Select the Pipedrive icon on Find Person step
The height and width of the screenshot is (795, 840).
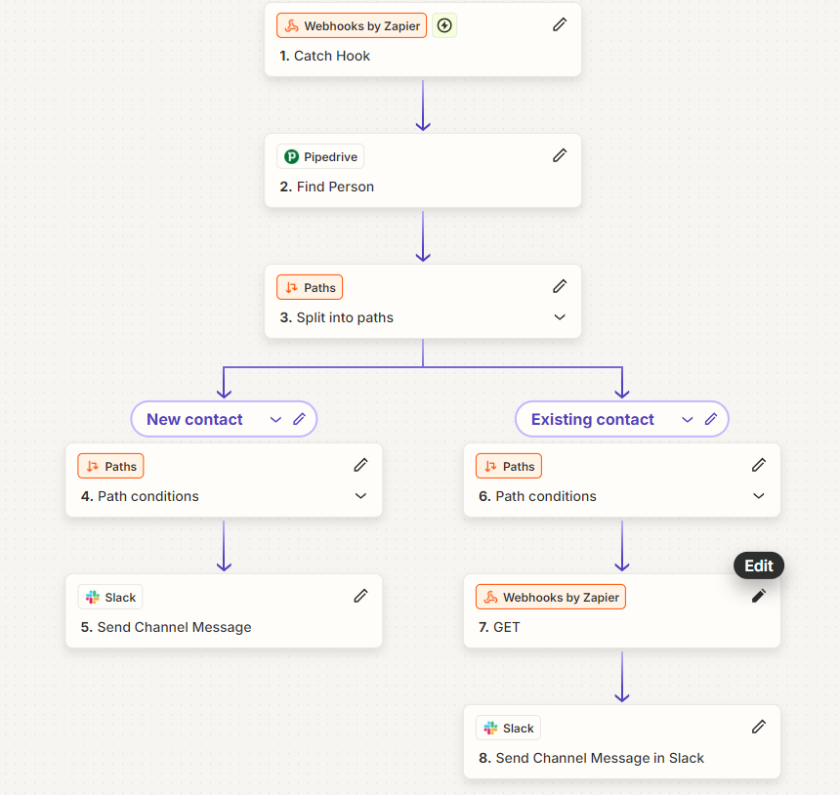click(290, 155)
